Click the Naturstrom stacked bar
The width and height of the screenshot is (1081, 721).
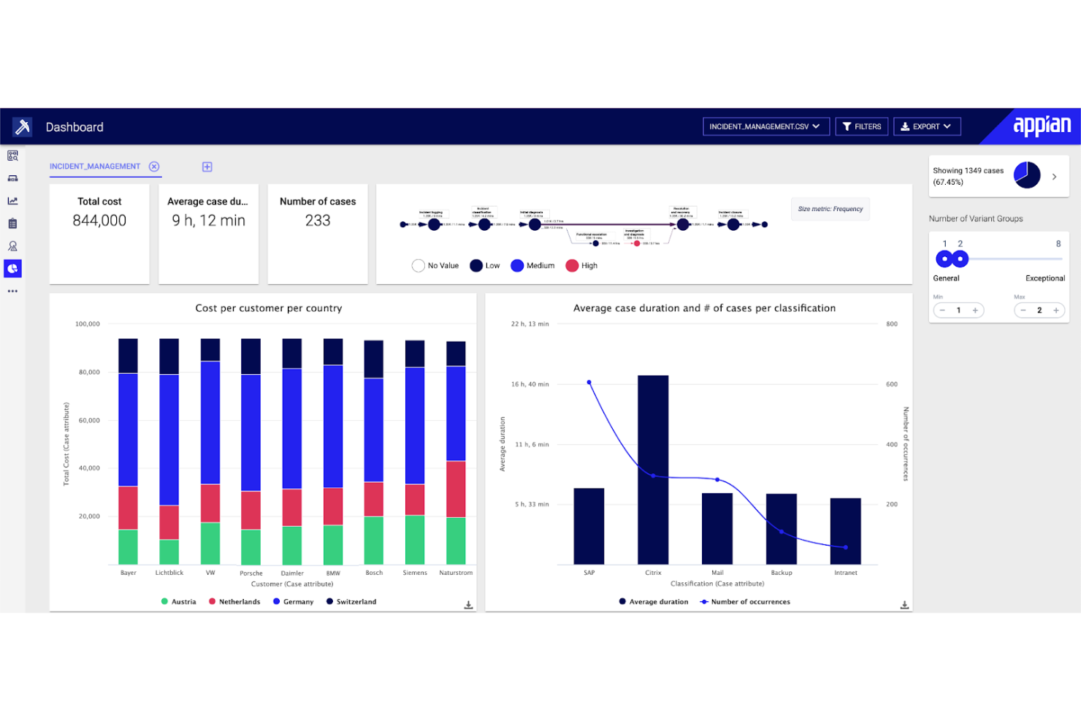click(x=456, y=453)
